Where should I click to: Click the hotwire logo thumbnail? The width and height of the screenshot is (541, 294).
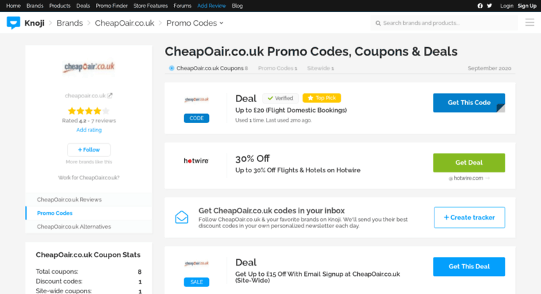tap(196, 161)
